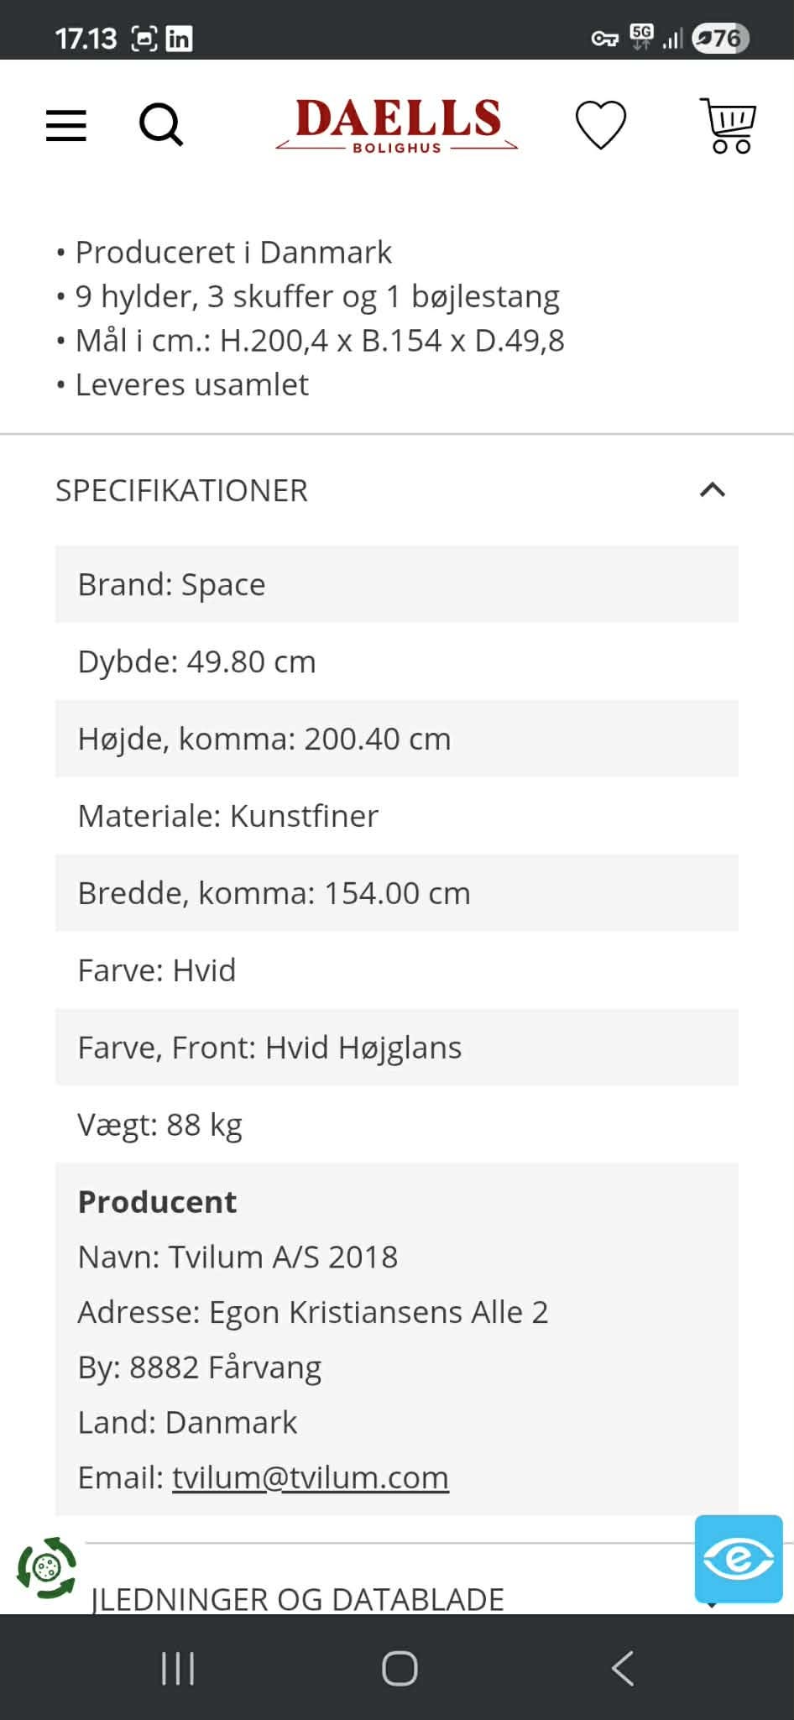Screen dimensions: 794x1720
Task: Tap the green cookie settings icon
Action: click(47, 1567)
